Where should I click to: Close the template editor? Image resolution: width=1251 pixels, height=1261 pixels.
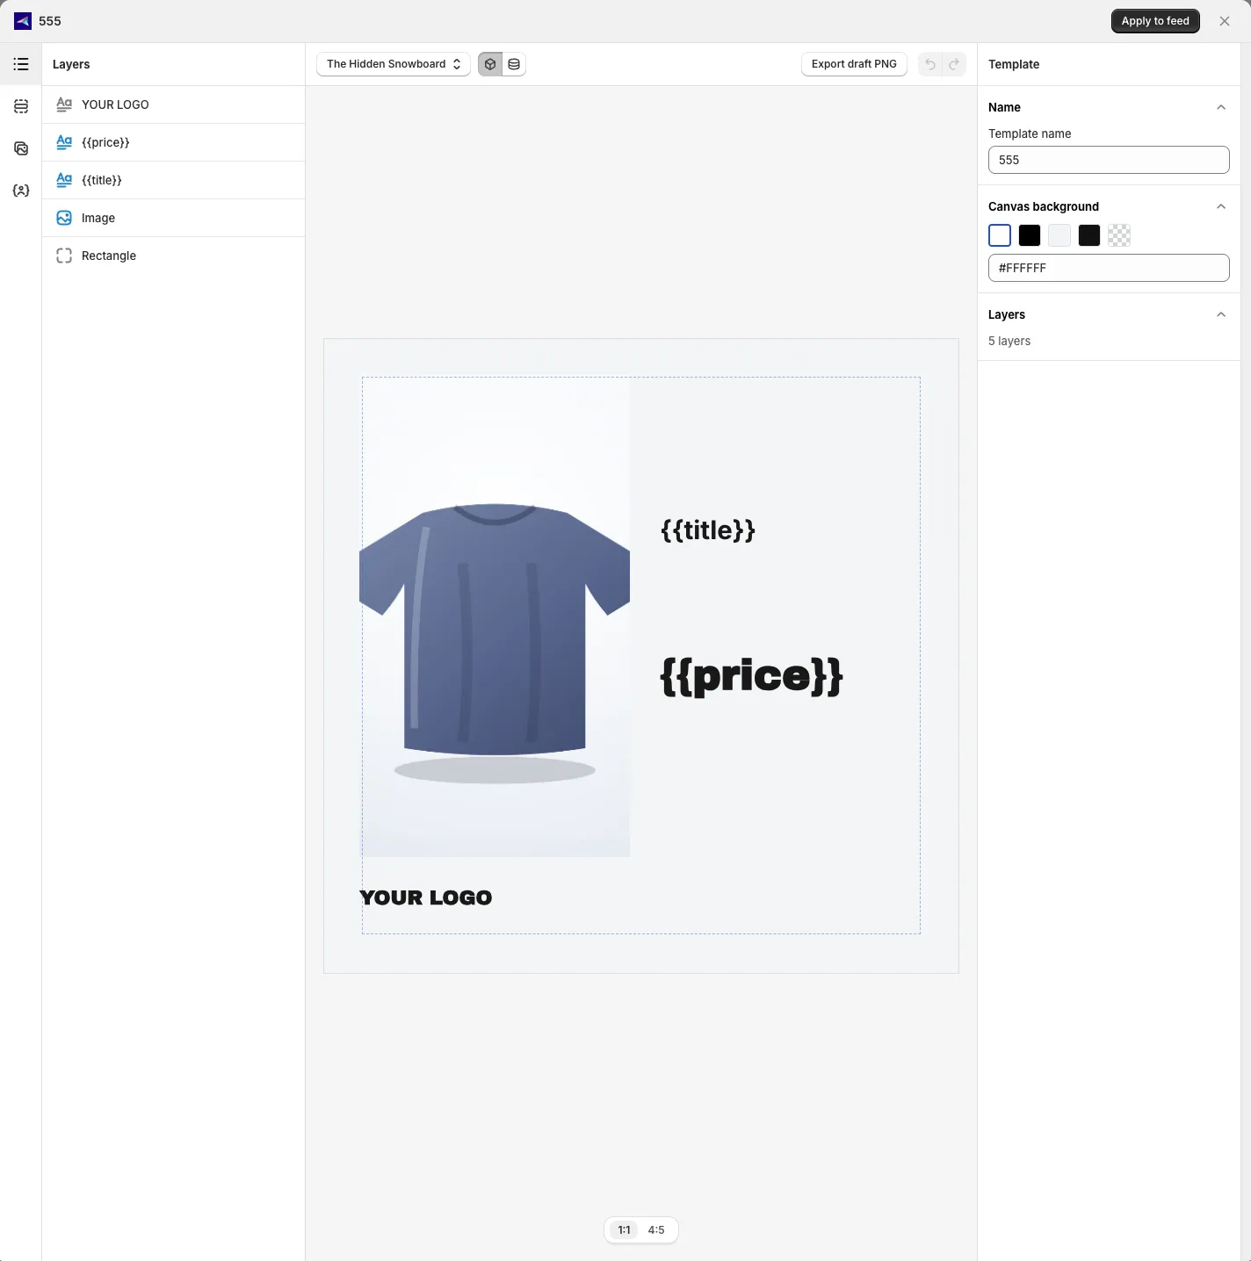[x=1225, y=21]
